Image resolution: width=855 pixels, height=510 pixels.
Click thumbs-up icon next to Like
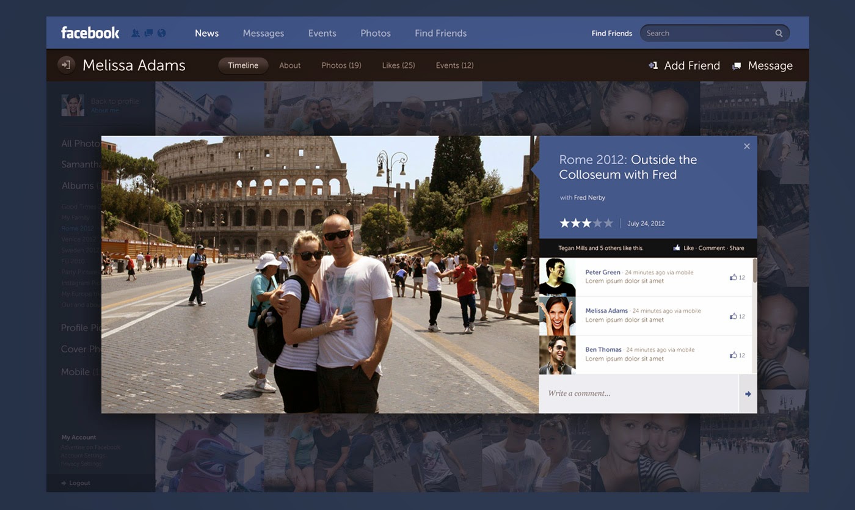click(x=677, y=248)
